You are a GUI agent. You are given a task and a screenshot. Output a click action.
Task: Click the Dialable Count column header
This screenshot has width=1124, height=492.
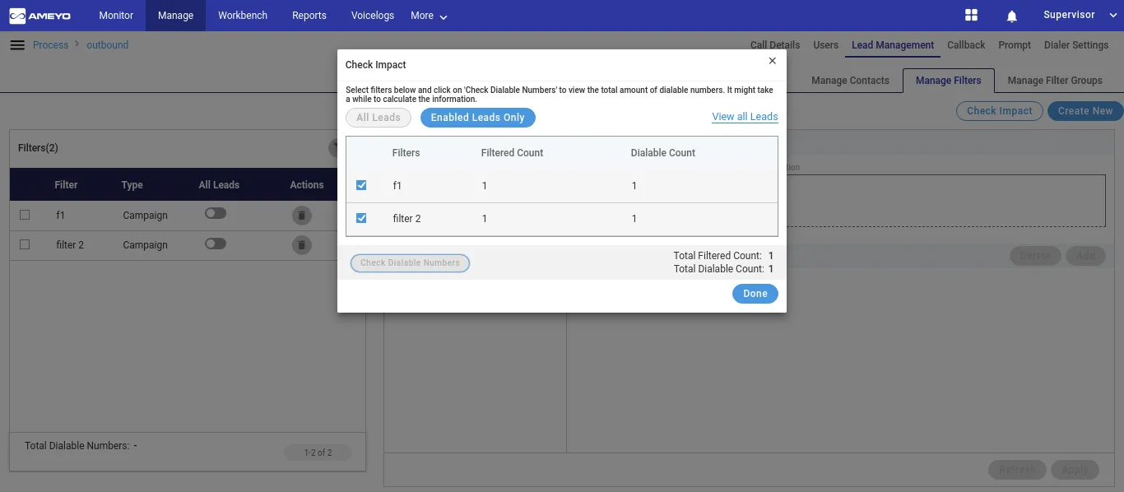click(663, 153)
